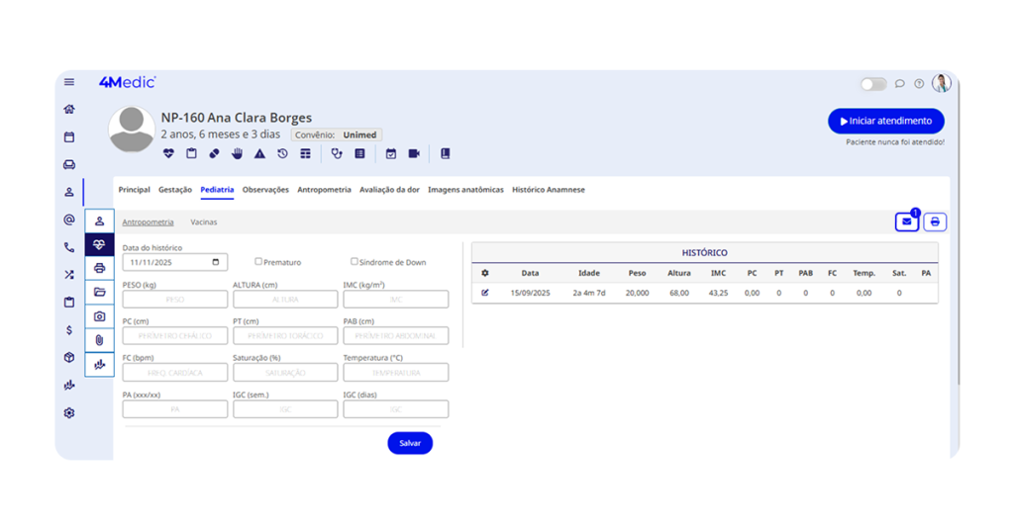The height and width of the screenshot is (531, 1014).
Task: Click the envelope message icon with badge
Action: click(x=906, y=222)
